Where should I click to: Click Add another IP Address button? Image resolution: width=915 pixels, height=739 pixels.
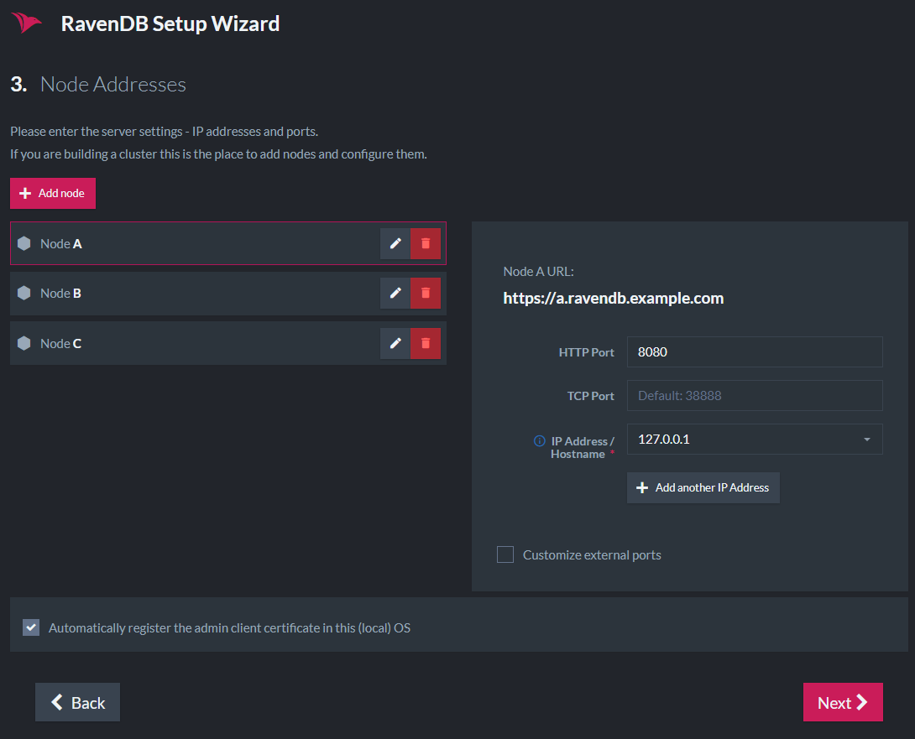(703, 487)
